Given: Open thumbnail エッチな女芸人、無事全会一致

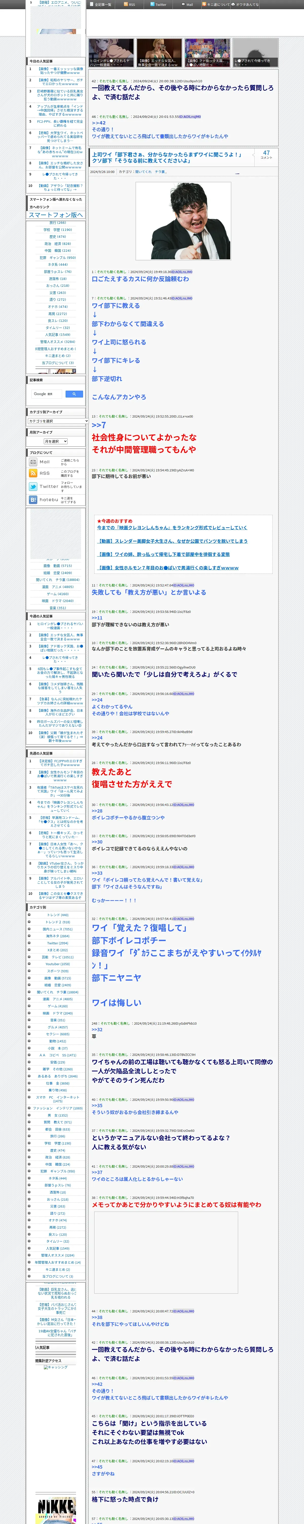Looking at the screenshot, I should click(159, 53).
